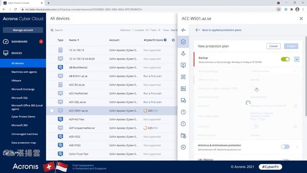This screenshot has height=173, width=307.
Task: Select Microsoft Office 365 (Local agent)
Action: point(27,107)
